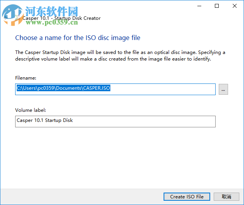Close the Startup Disk Creator window
The height and width of the screenshot is (205, 244).
tap(235, 6)
